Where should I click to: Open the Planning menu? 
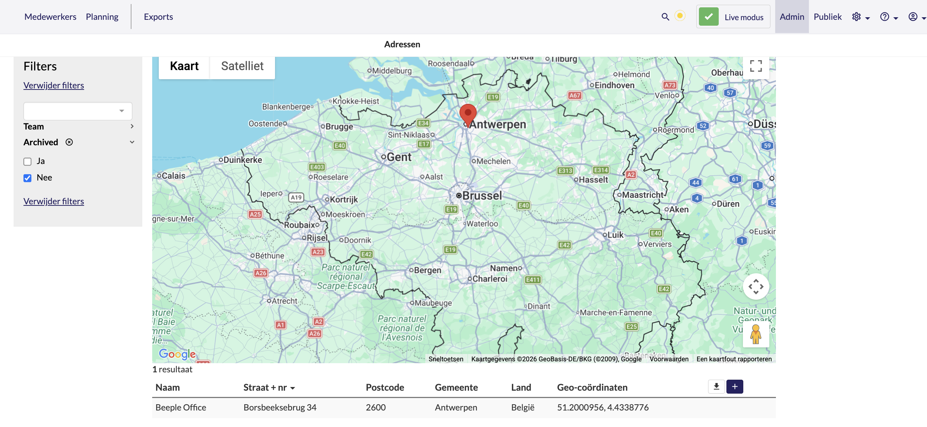[102, 17]
